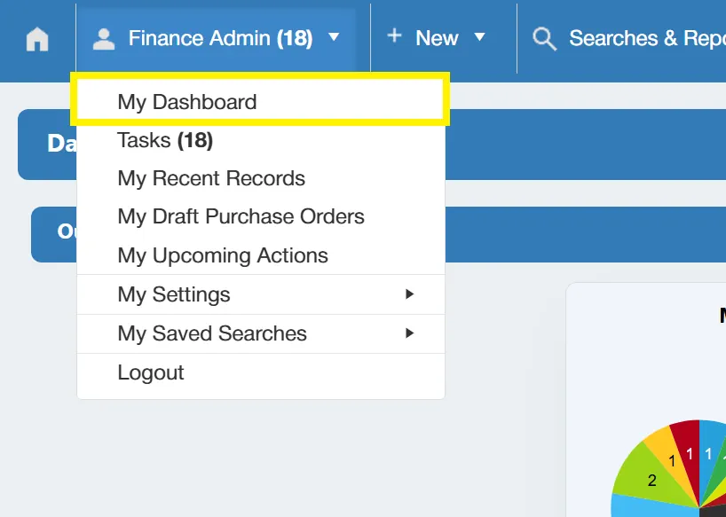Expand the My Settings submenu arrow
726x517 pixels.
pos(409,294)
